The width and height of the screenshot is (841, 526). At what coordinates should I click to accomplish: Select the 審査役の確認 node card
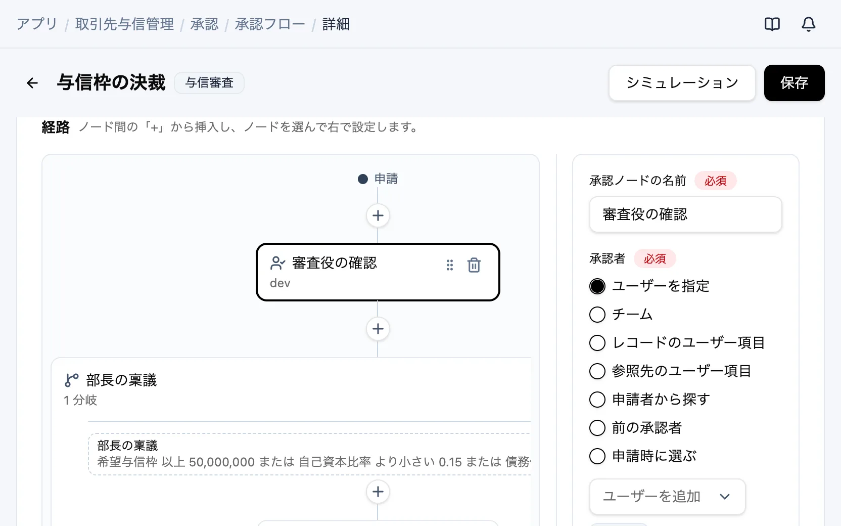point(378,272)
